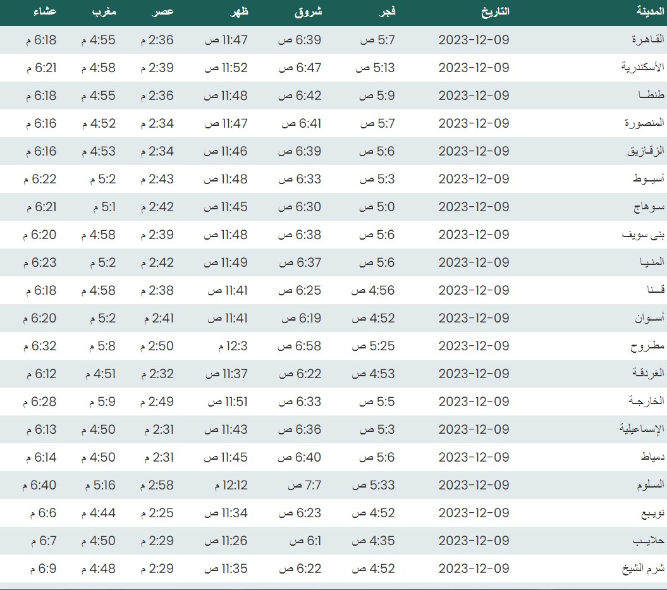Select السلوم's Isha time 6:40 م
The image size is (667, 590).
tap(41, 485)
